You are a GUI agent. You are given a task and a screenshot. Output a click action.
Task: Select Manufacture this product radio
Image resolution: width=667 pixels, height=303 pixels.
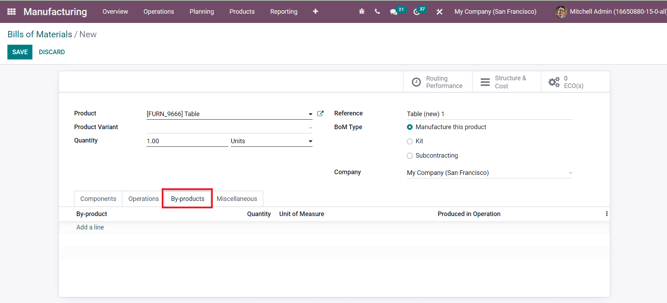(x=410, y=127)
